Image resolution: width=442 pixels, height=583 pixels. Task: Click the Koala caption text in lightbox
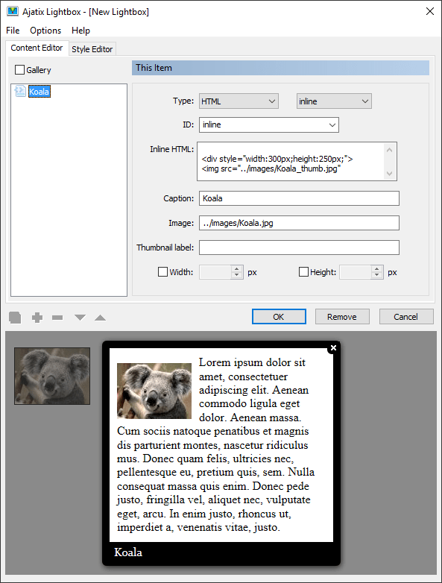(128, 552)
